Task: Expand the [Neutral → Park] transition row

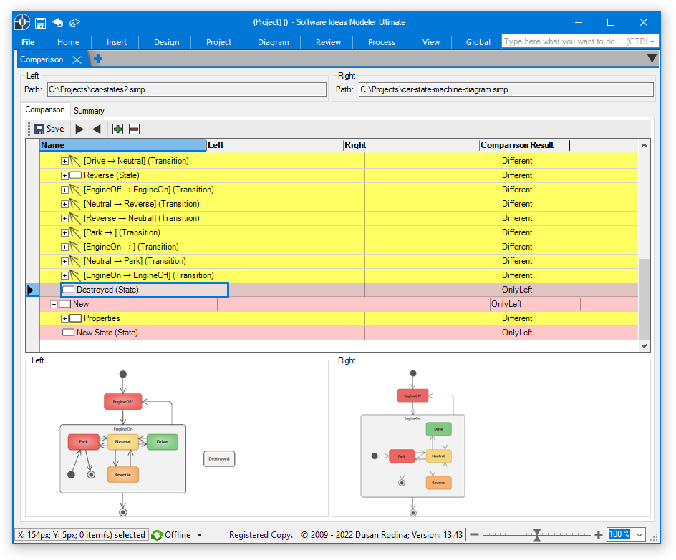Action: 64,261
